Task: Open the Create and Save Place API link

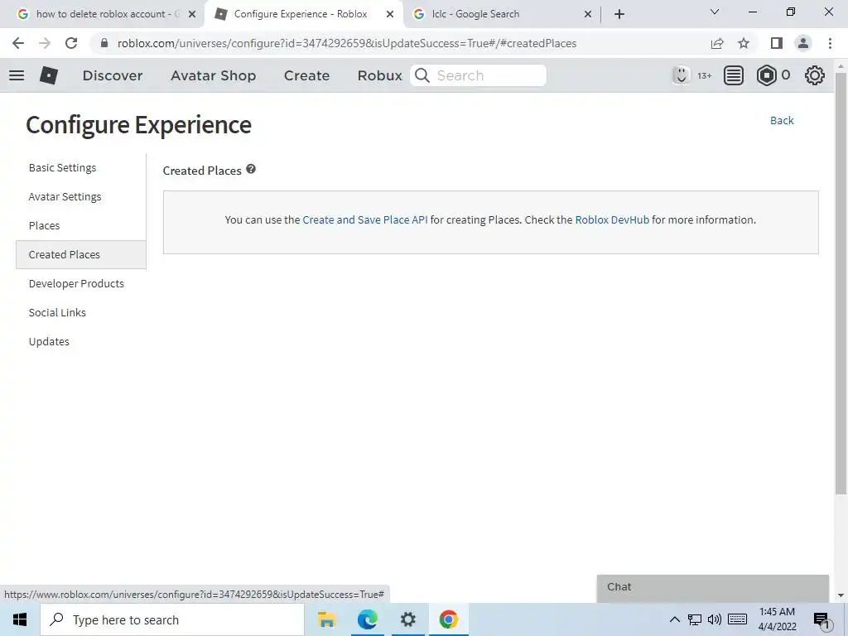Action: pos(365,219)
